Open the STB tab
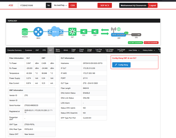 (44, 50)
